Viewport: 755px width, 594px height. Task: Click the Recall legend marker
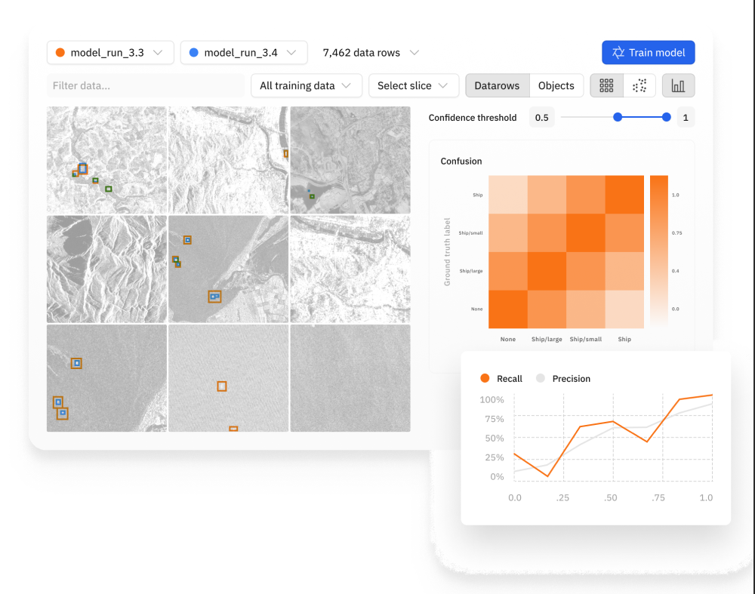click(484, 378)
